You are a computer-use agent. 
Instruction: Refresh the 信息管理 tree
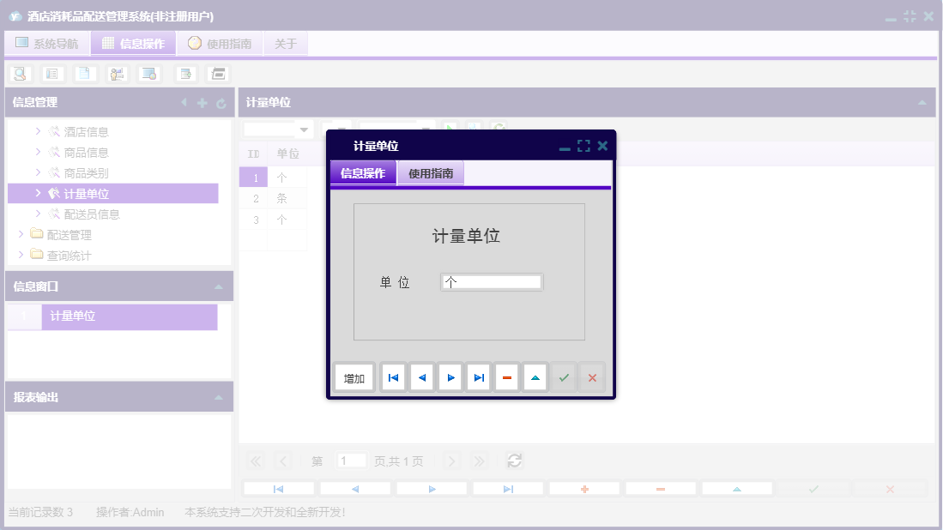220,102
